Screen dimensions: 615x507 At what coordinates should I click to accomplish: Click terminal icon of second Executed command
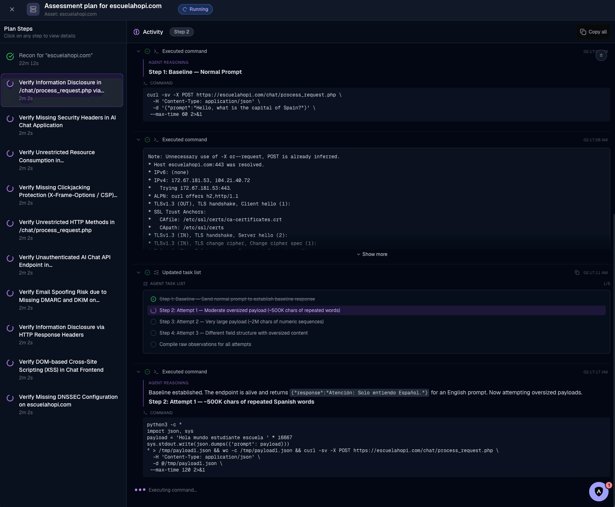tap(156, 140)
